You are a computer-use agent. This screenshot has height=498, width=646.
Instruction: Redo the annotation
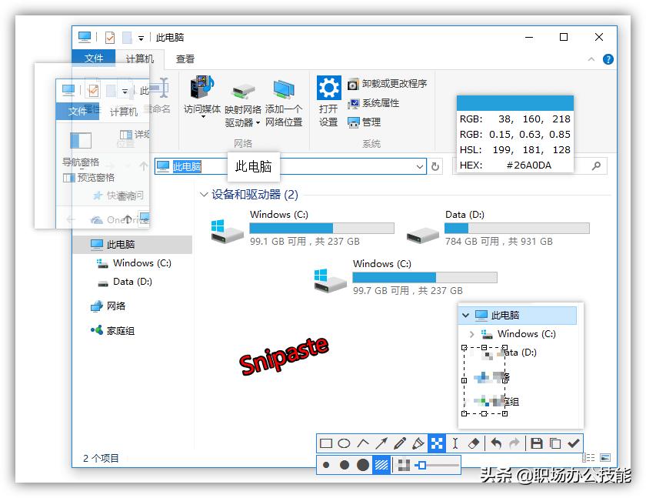click(x=514, y=443)
